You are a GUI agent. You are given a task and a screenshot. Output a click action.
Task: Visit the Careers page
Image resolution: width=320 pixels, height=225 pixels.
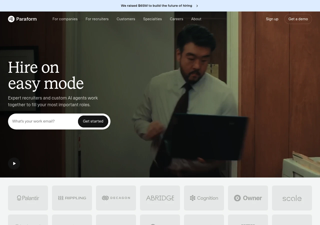coord(176,19)
